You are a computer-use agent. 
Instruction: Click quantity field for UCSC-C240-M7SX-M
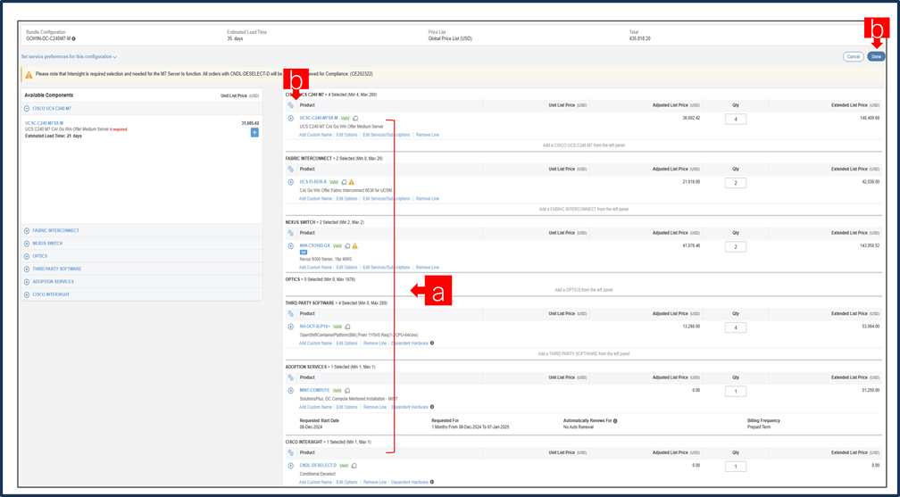tap(736, 120)
